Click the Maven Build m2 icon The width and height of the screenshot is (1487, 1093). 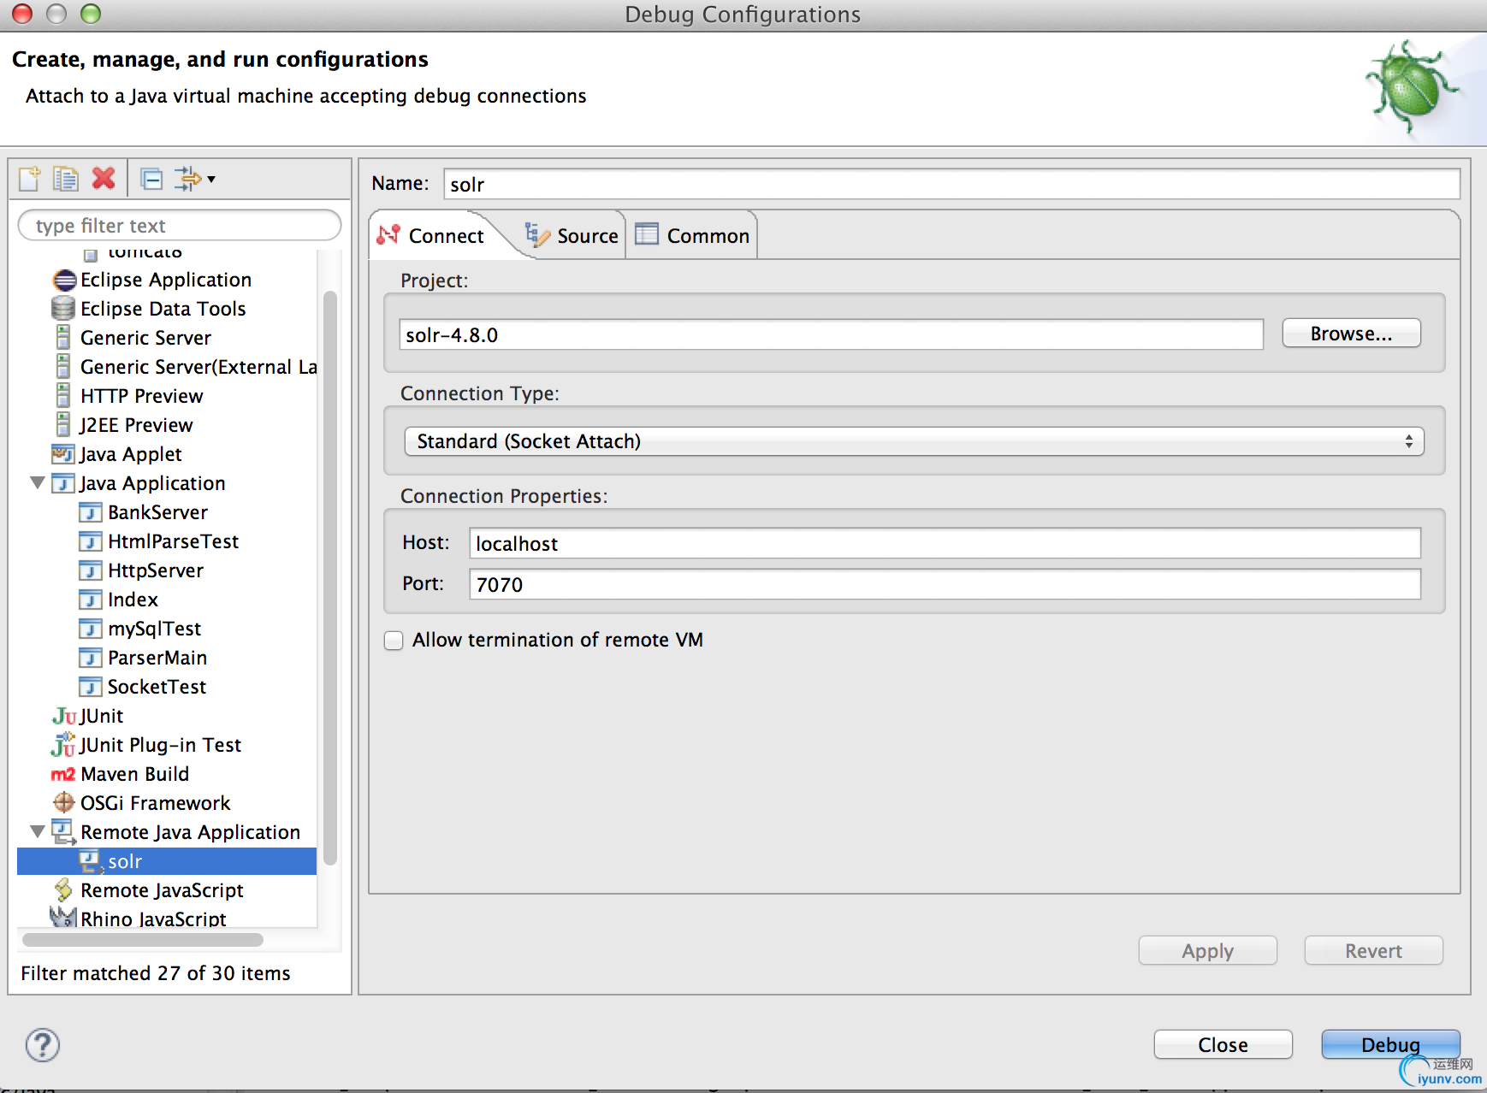63,774
